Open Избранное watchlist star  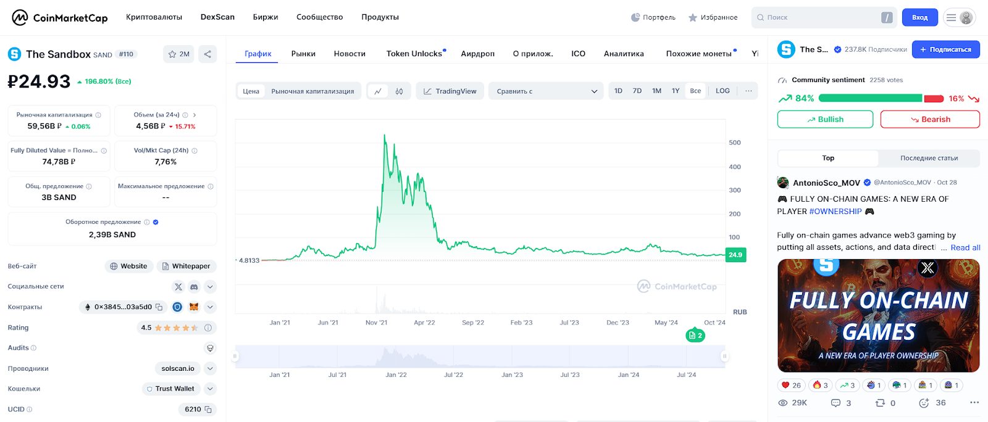(713, 17)
